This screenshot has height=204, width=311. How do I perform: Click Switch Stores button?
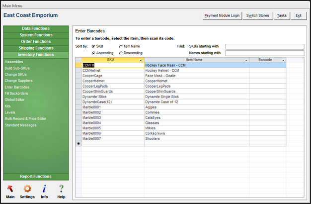pyautogui.click(x=258, y=15)
